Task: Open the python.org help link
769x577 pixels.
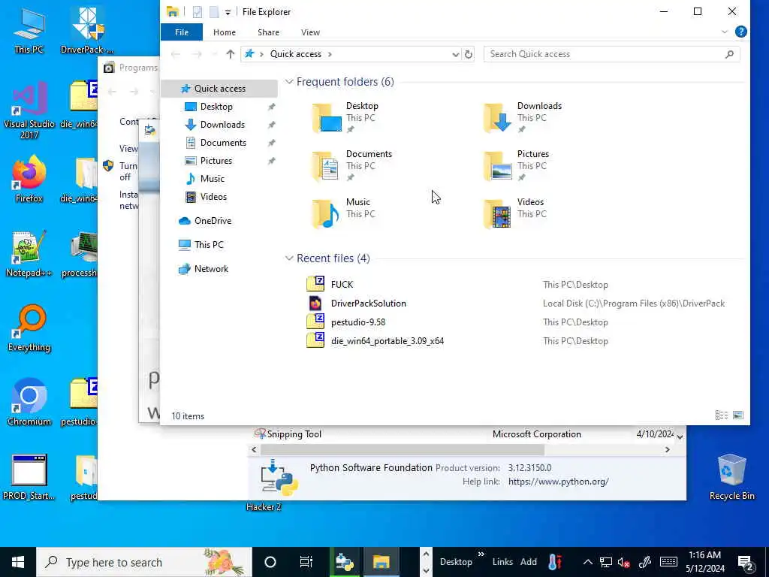Action: coord(558,482)
